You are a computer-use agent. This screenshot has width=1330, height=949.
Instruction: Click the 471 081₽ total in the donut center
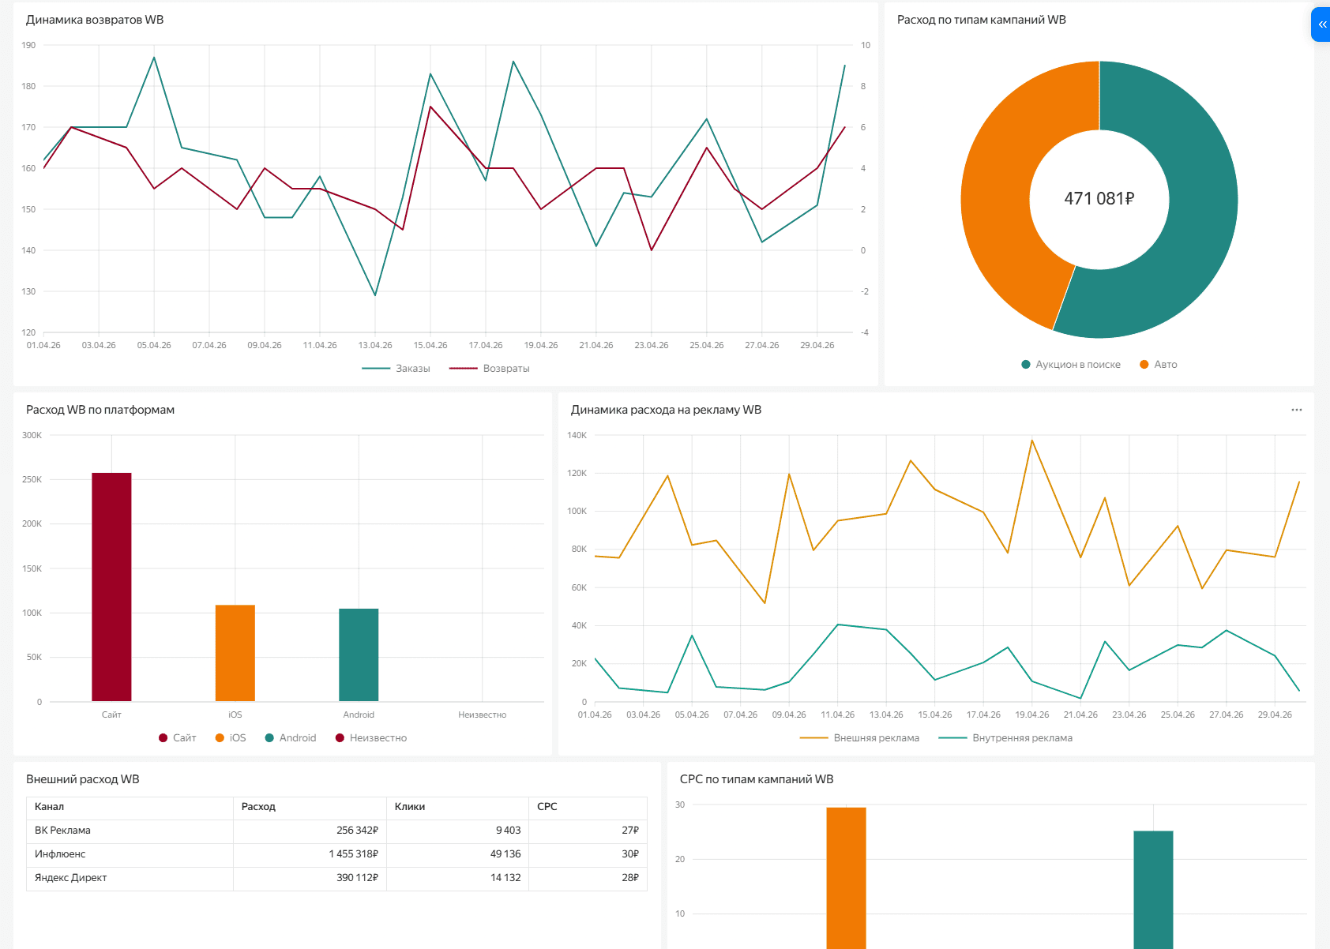tap(1099, 199)
